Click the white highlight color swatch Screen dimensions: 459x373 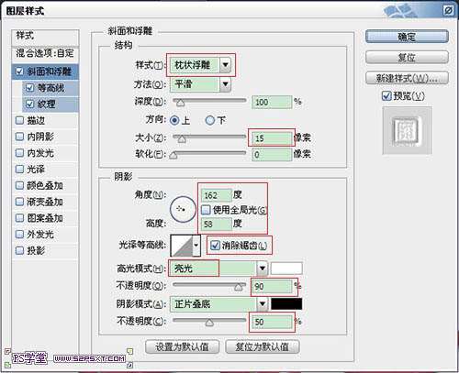pyautogui.click(x=286, y=269)
